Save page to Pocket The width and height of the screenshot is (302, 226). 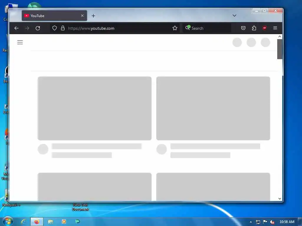pyautogui.click(x=243, y=28)
